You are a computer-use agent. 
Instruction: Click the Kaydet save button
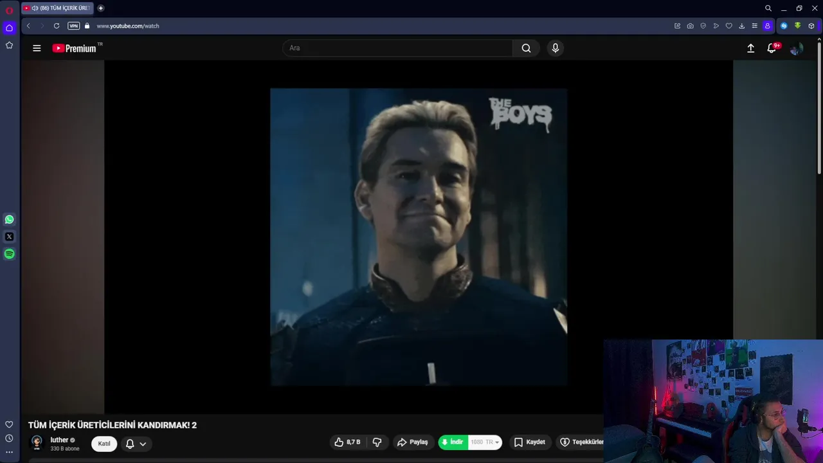(530, 442)
